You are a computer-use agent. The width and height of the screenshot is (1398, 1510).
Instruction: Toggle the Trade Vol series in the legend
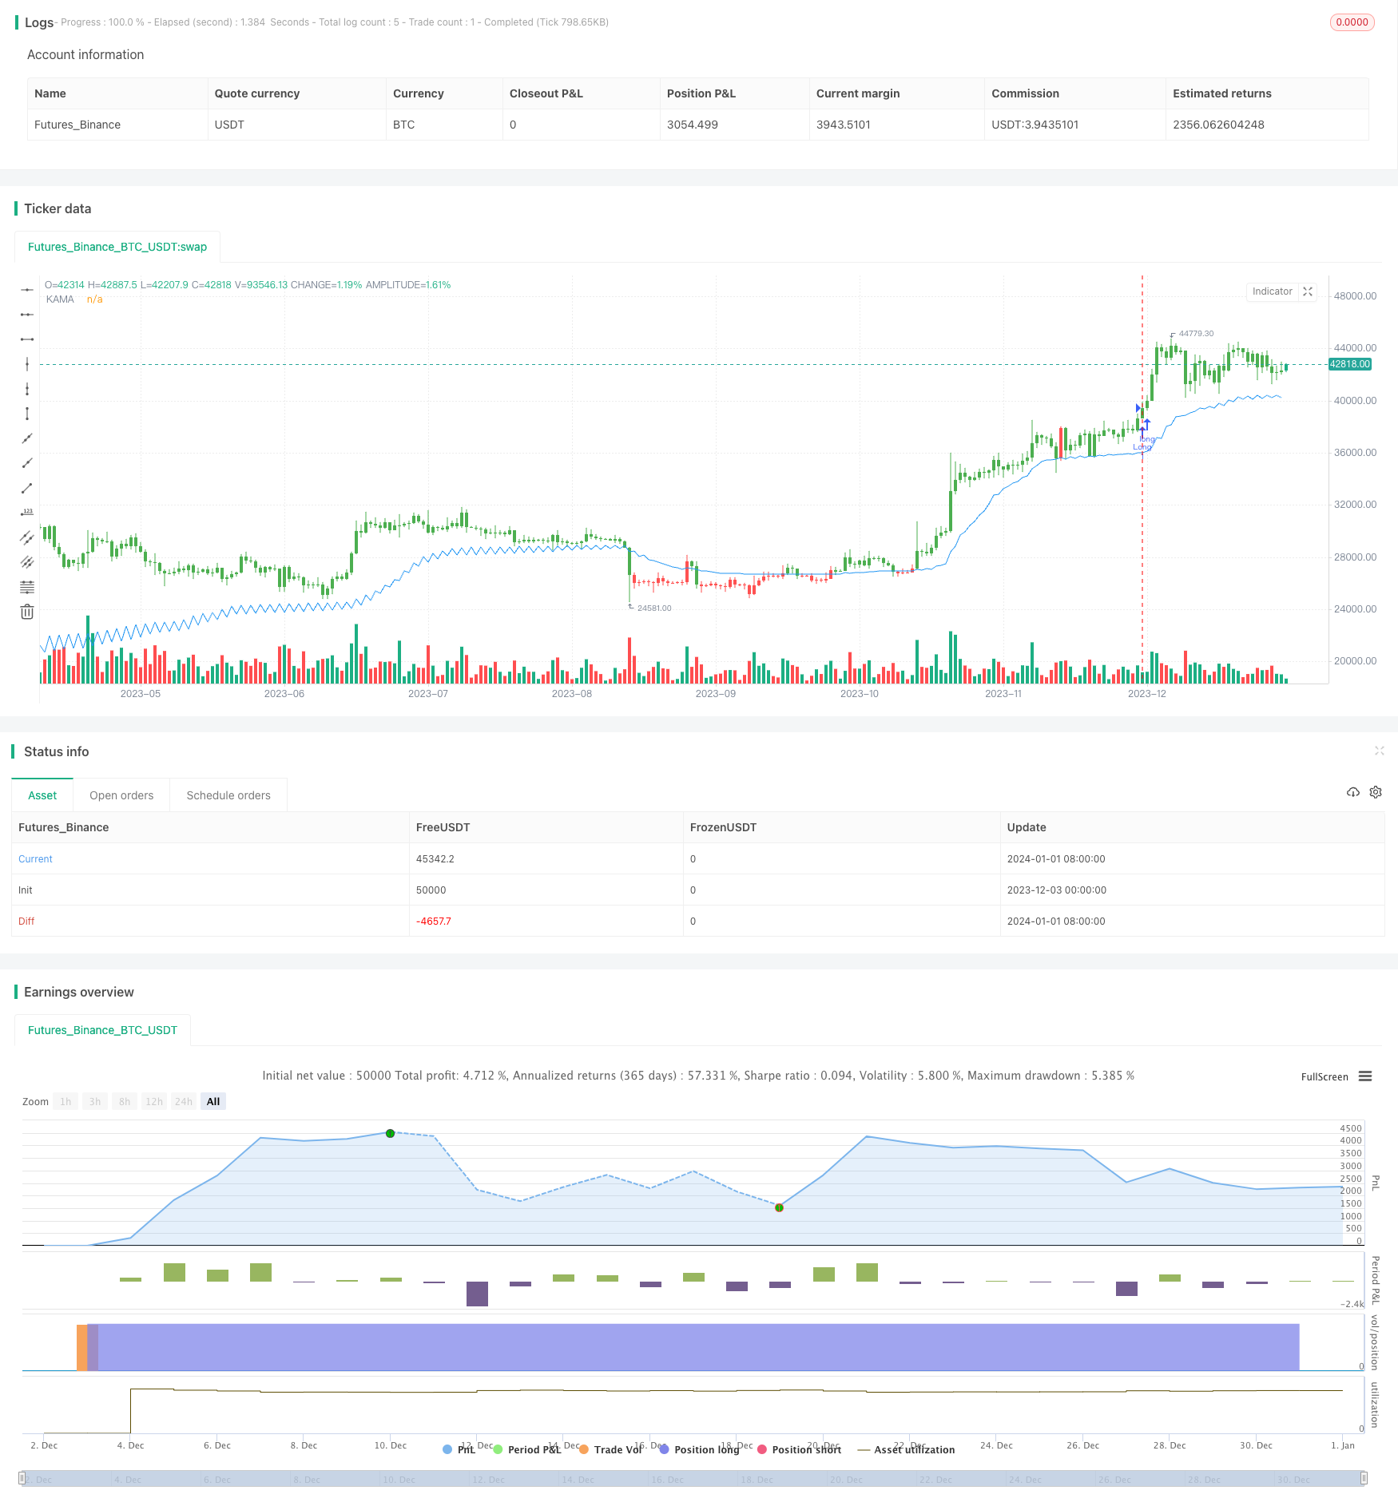click(611, 1449)
